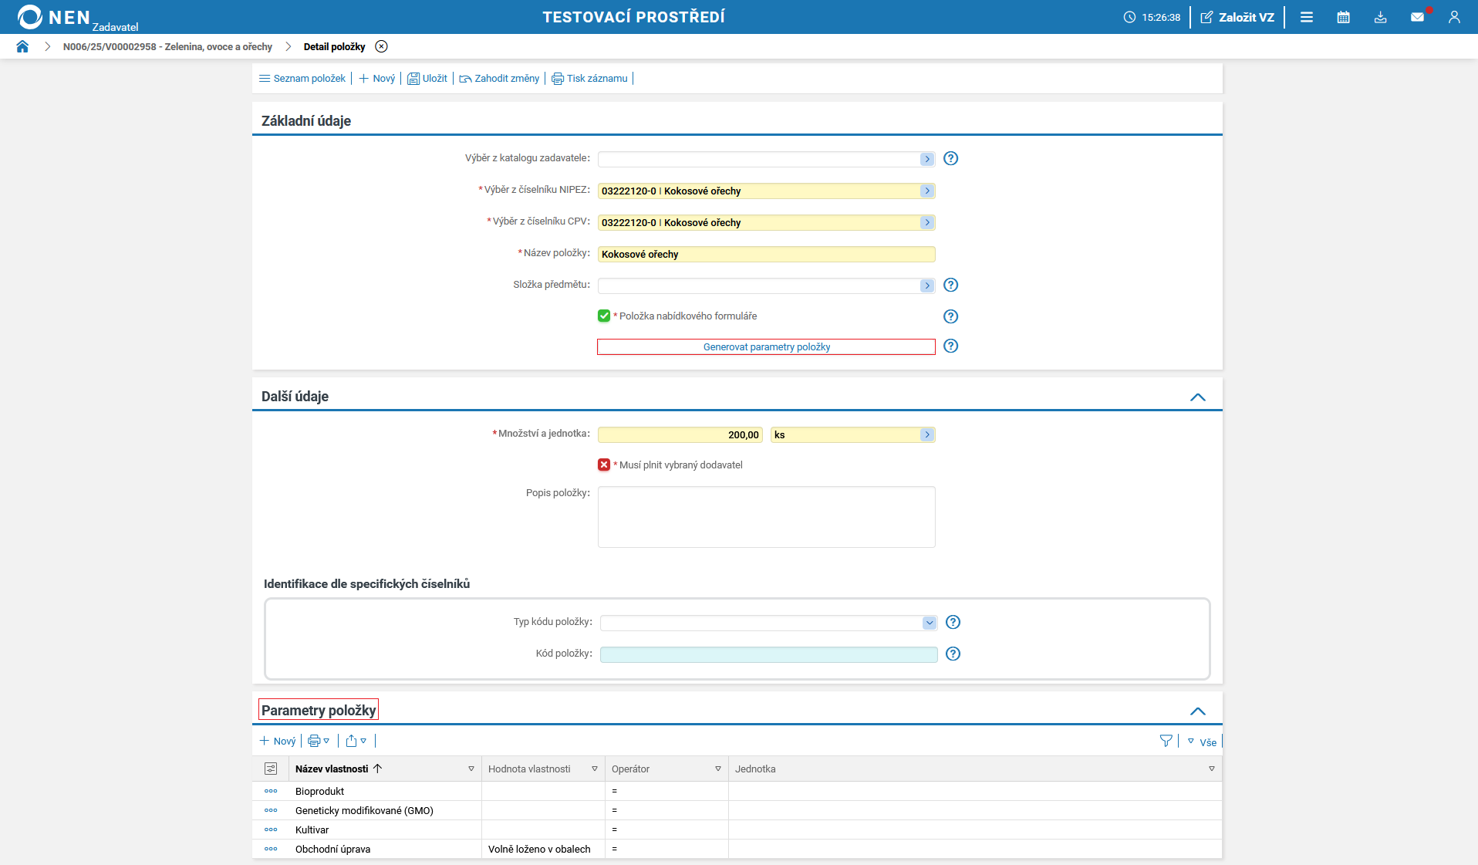Open the hamburger main menu

[x=1306, y=17]
